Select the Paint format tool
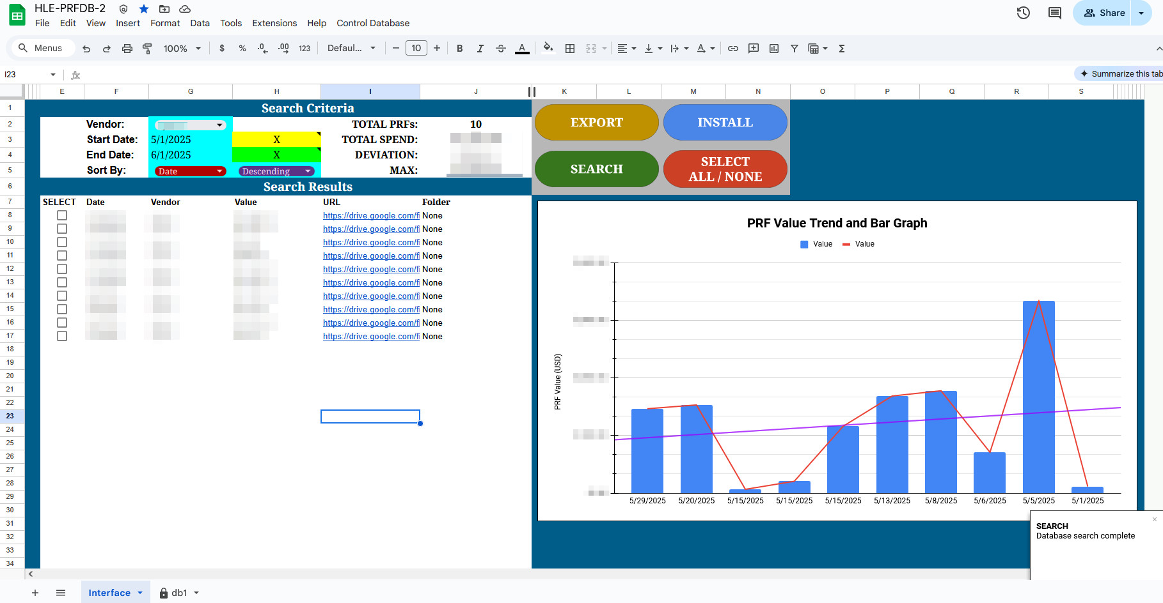The image size is (1163, 603). pos(147,49)
